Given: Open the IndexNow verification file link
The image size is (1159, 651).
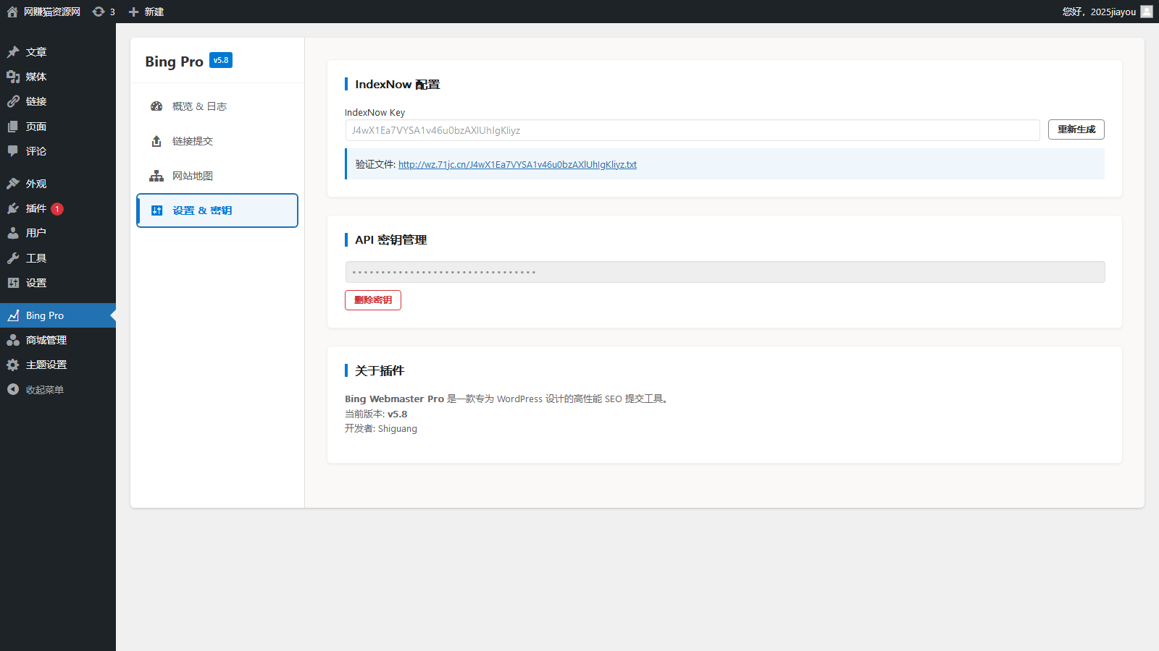Looking at the screenshot, I should pyautogui.click(x=517, y=165).
